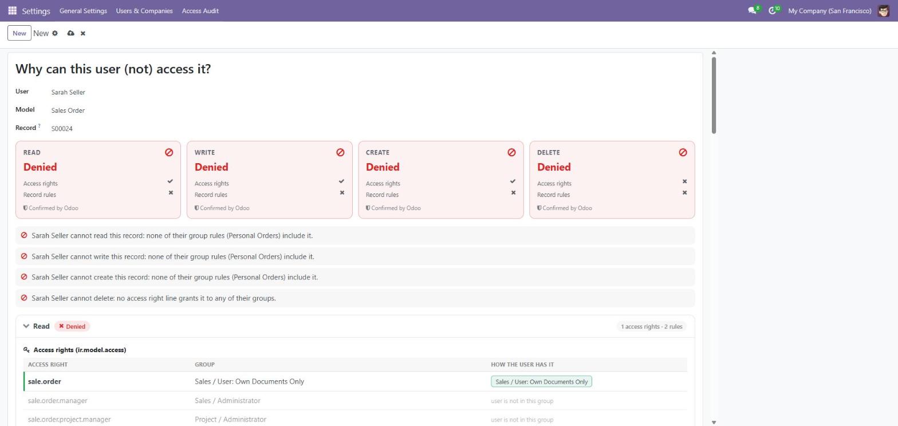
Task: Click the denied icon on READ card
Action: [169, 152]
